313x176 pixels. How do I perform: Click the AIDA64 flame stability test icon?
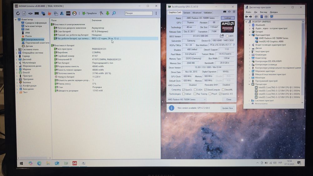click(x=49, y=13)
